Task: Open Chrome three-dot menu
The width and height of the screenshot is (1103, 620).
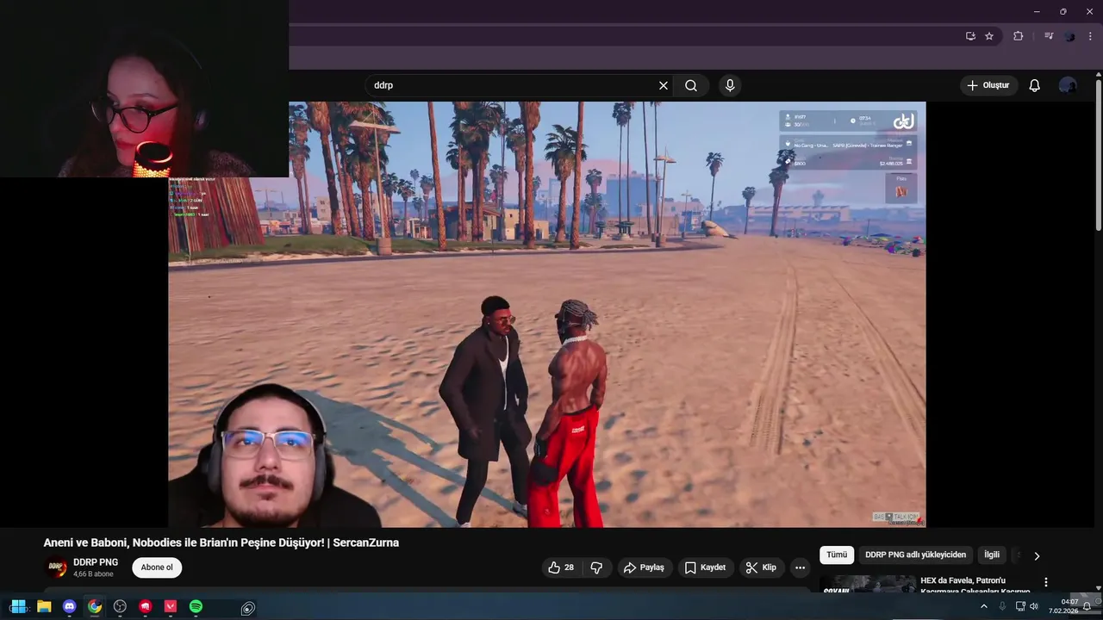Action: pyautogui.click(x=1090, y=36)
